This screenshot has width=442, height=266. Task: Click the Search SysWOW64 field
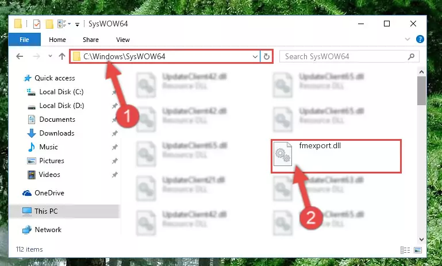click(349, 57)
